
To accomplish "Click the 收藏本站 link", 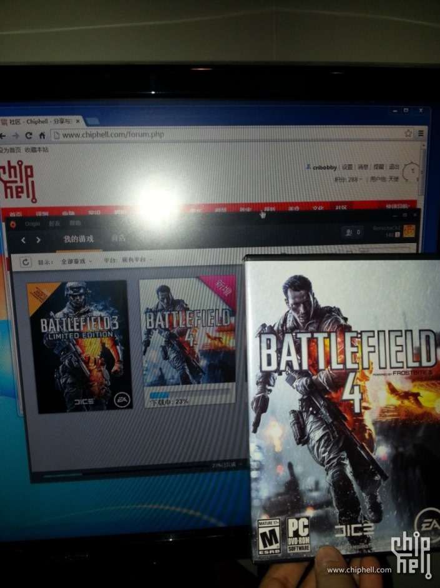I will 36,149.
